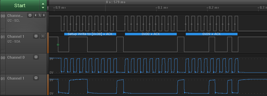267x96 pixels.
Task: Click the '0V' label on analog Channel 0
Action: click(51, 72)
